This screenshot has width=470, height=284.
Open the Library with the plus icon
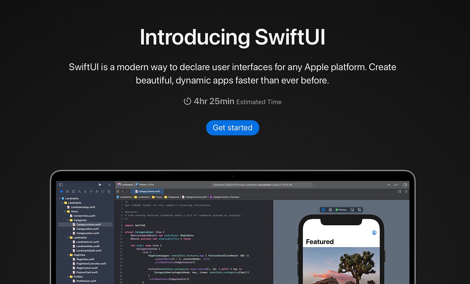(x=389, y=185)
